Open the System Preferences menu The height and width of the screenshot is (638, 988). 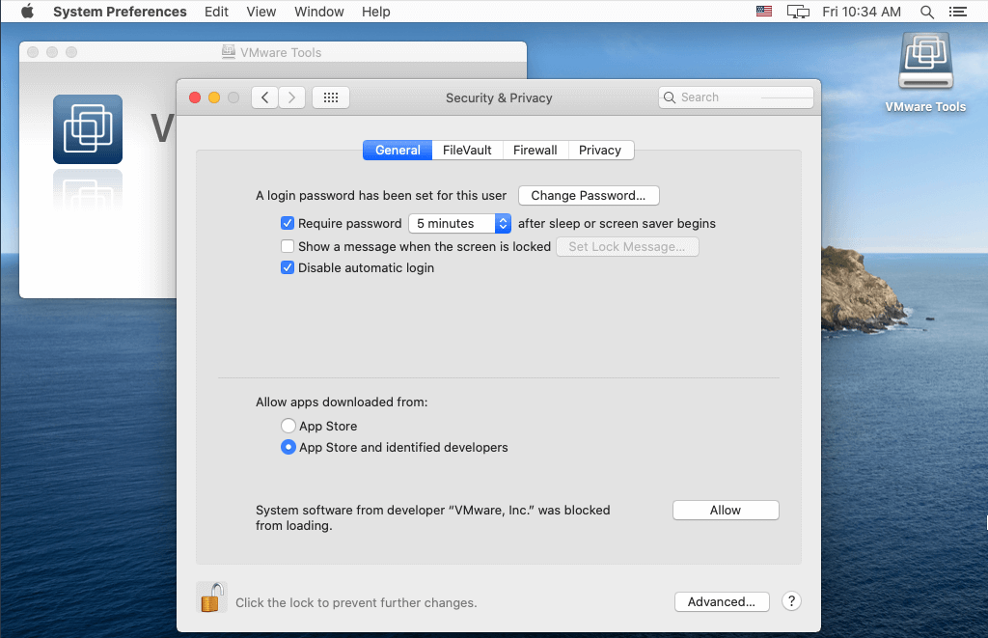tap(120, 12)
